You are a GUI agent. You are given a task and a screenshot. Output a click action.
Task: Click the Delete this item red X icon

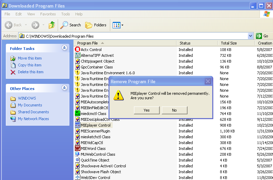pos(13,72)
